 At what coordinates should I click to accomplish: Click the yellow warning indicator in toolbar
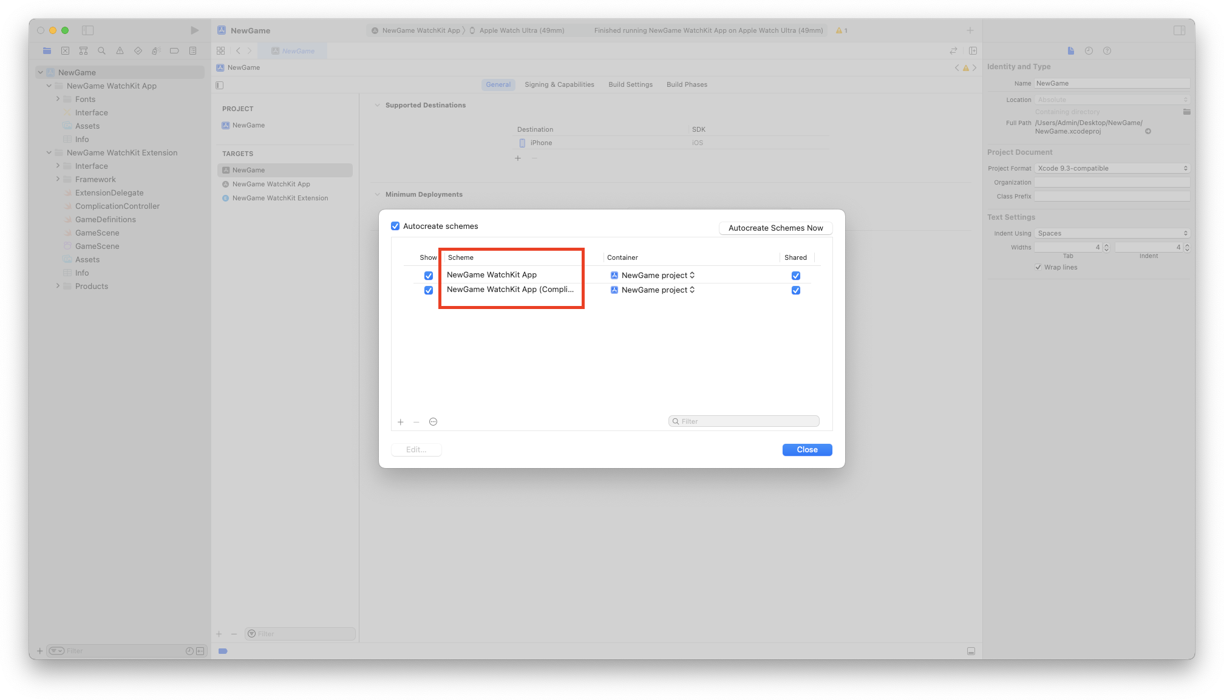tap(841, 30)
